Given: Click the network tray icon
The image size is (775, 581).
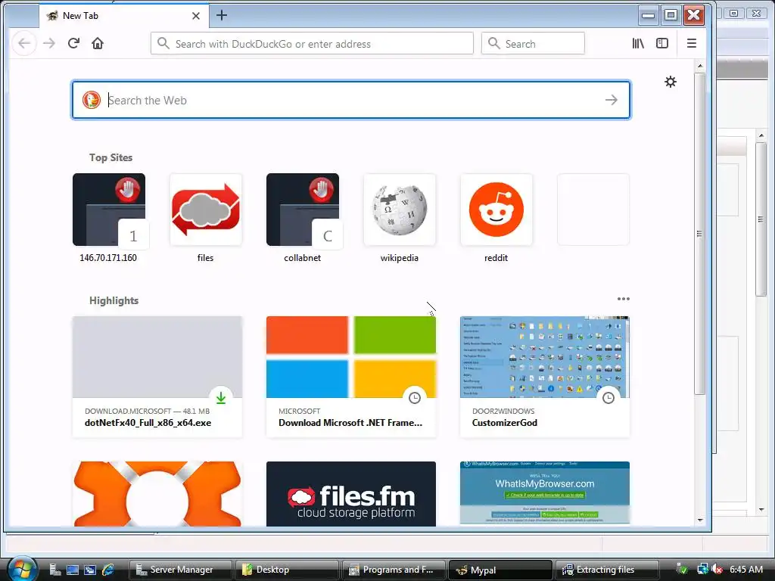Looking at the screenshot, I should tap(702, 570).
